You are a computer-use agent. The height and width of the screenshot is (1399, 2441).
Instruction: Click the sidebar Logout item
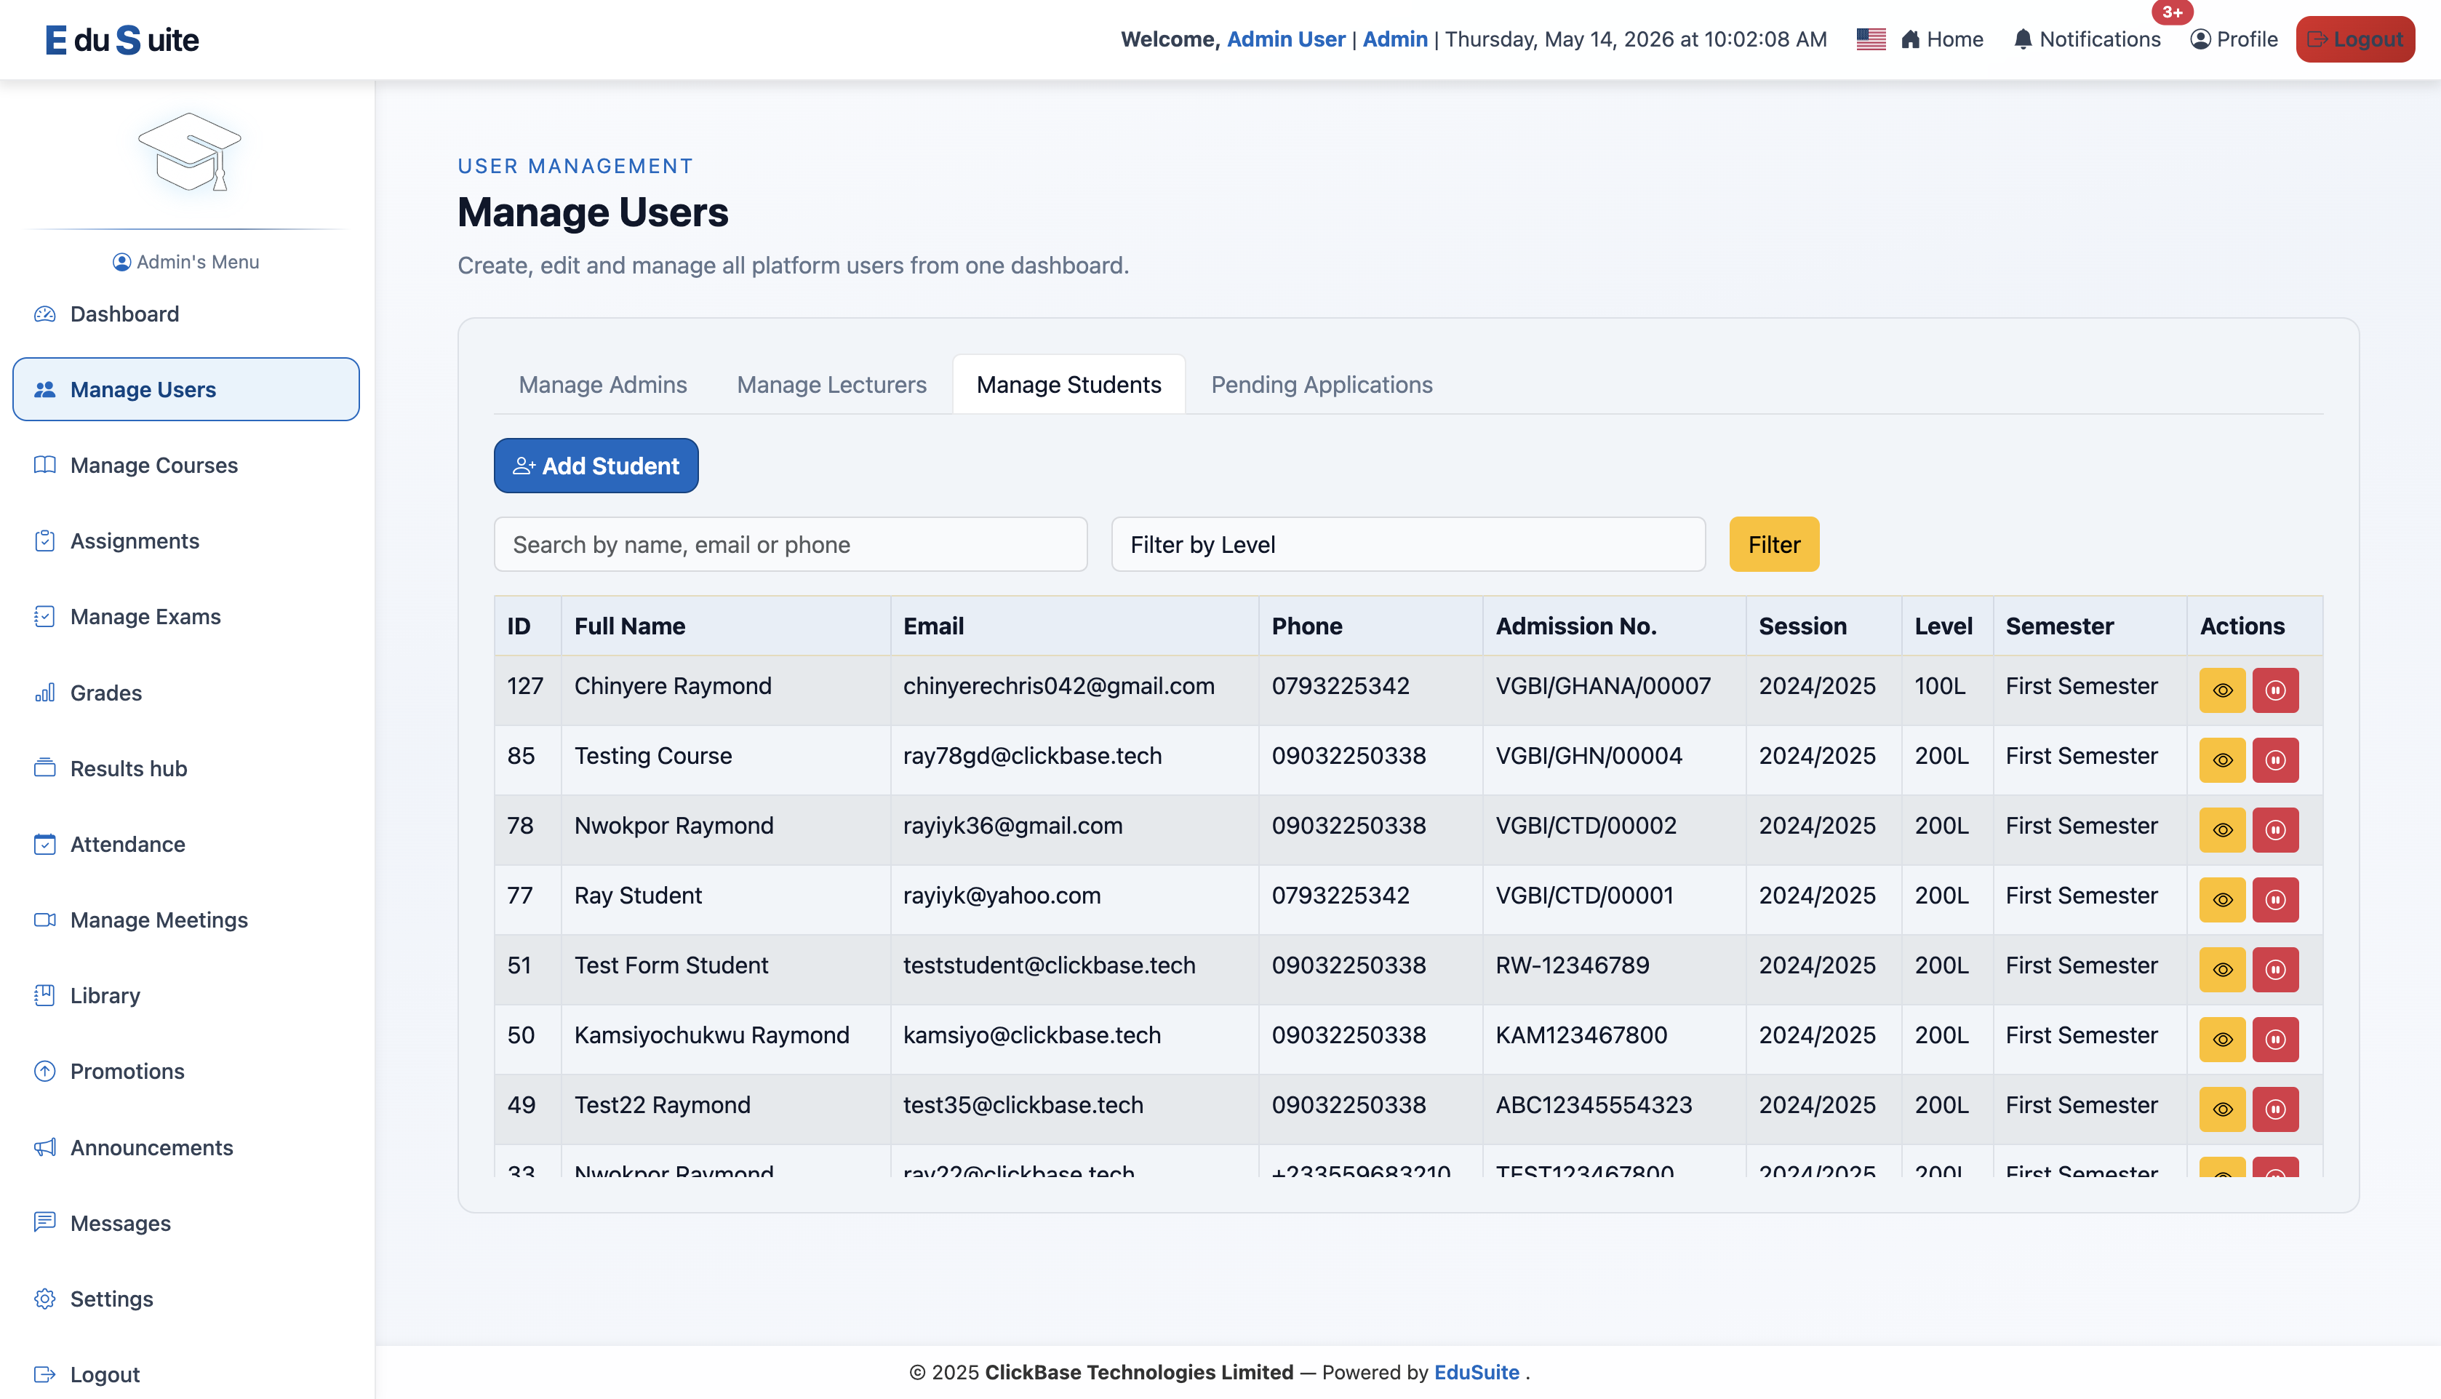click(185, 1374)
